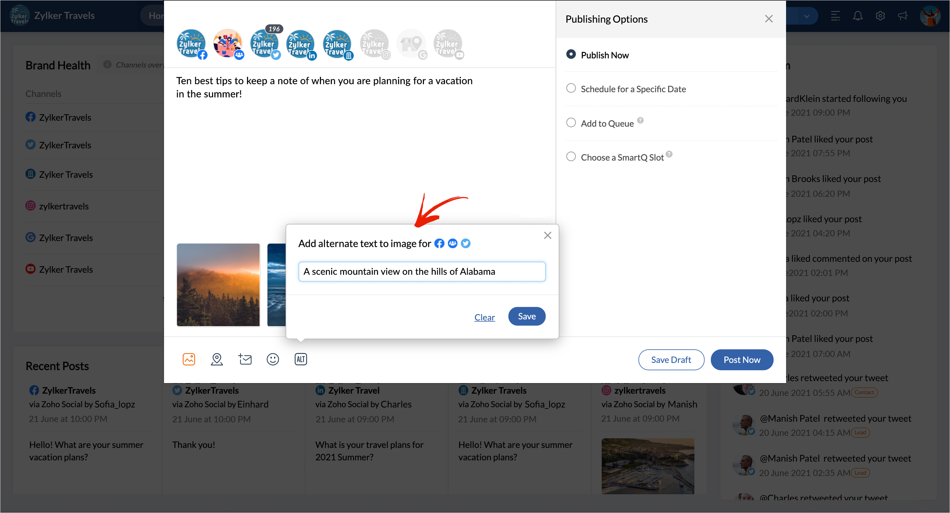Select the Publish Now radio option
950x513 pixels.
(x=571, y=54)
